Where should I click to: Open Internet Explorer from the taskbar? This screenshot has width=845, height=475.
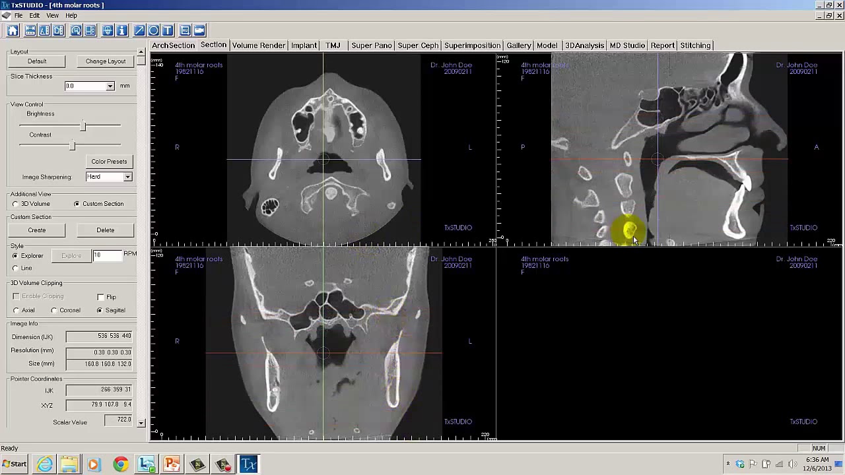(x=44, y=464)
